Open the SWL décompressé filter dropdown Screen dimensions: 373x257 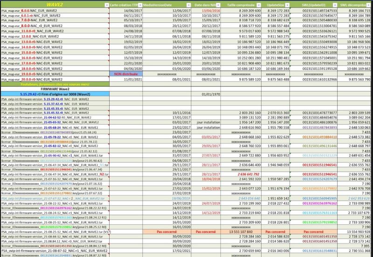coord(369,4)
